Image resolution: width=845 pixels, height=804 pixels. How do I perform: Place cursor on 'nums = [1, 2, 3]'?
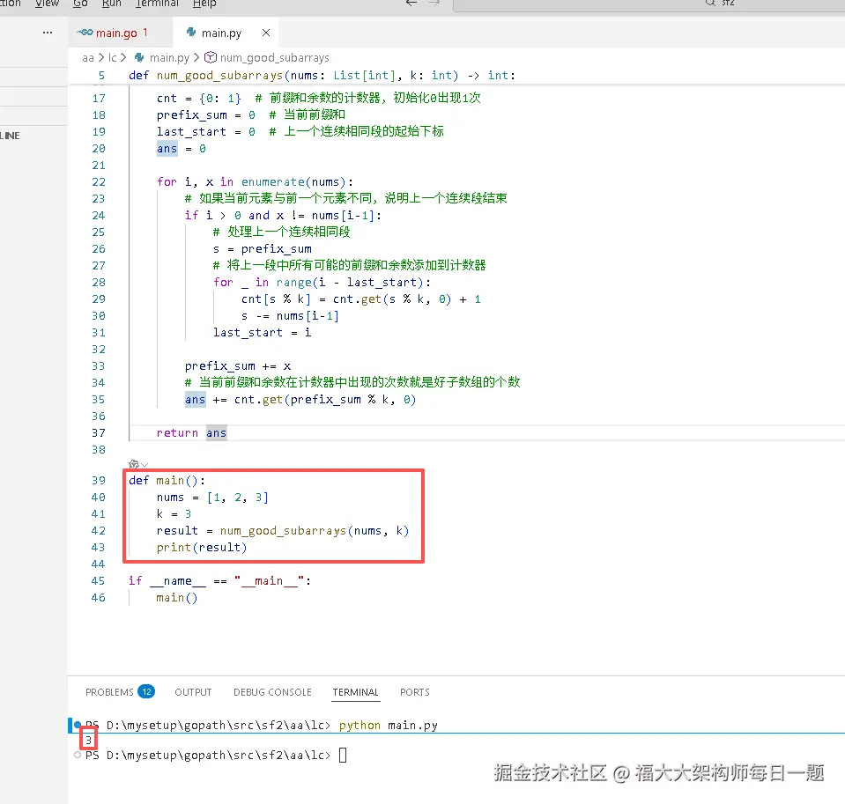pos(212,497)
